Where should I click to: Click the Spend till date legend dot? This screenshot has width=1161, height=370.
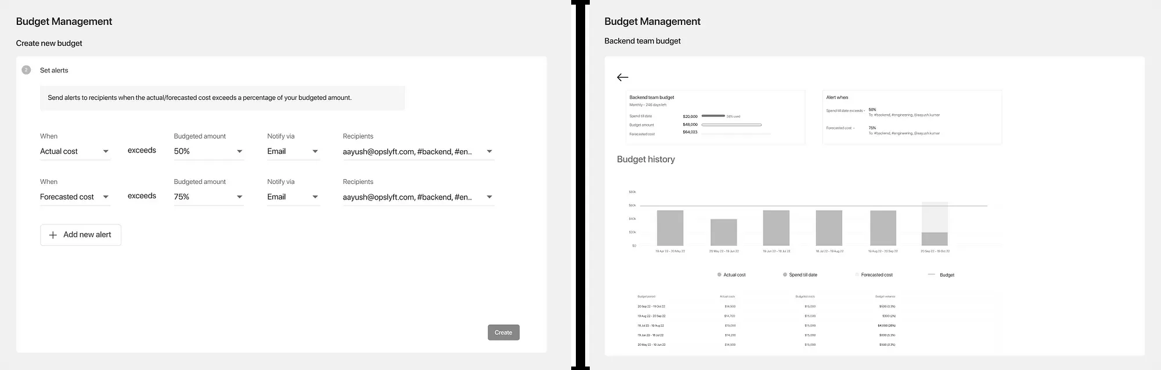pos(785,275)
